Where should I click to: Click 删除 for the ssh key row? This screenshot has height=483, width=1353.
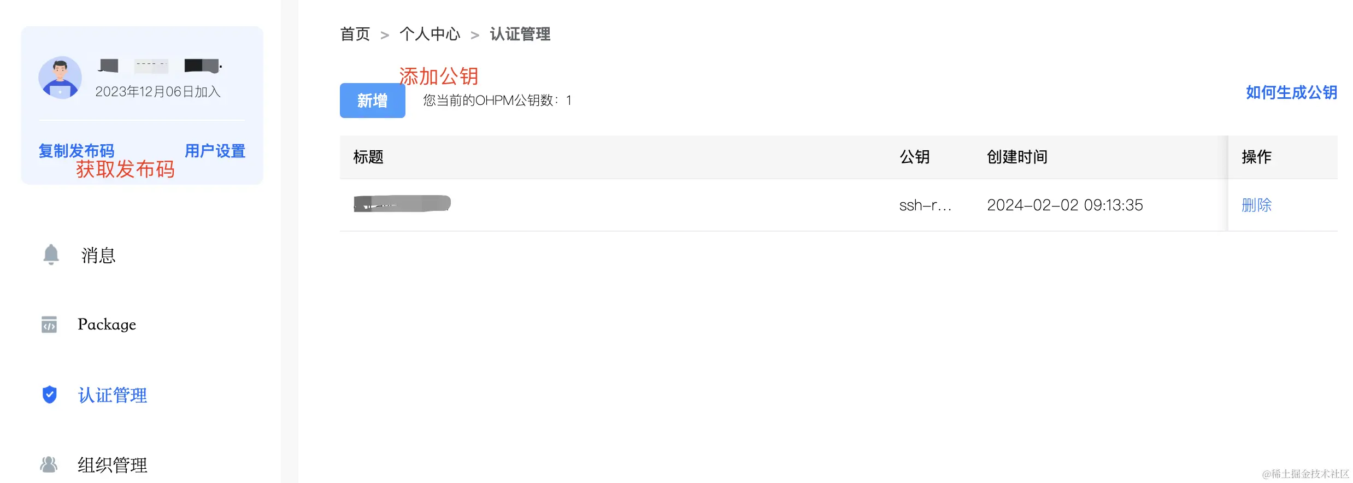pos(1257,205)
